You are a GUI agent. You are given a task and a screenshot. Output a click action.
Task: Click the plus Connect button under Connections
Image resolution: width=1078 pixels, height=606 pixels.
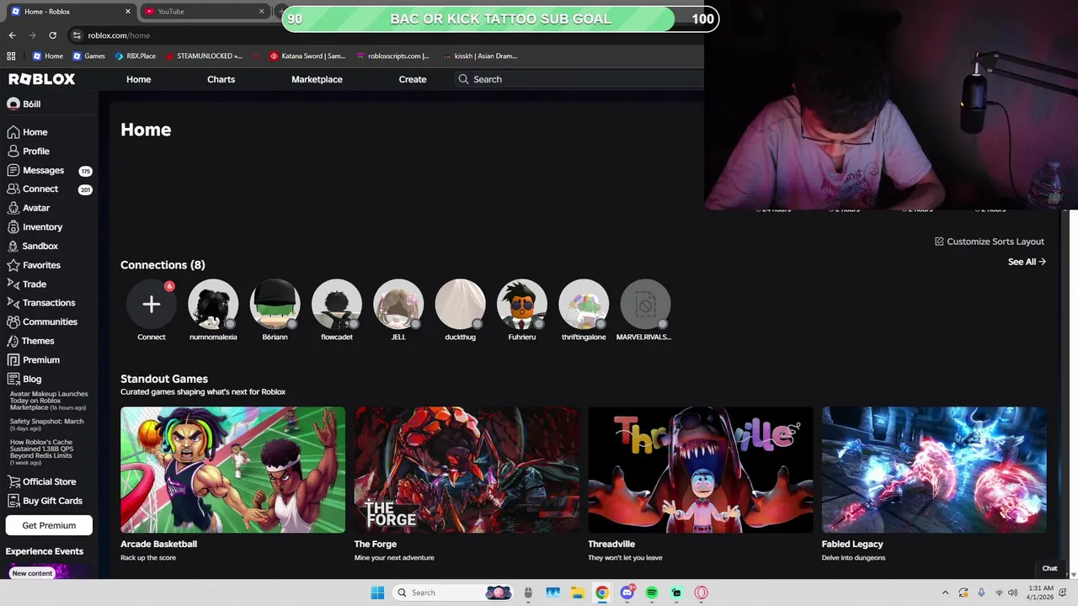(x=152, y=304)
